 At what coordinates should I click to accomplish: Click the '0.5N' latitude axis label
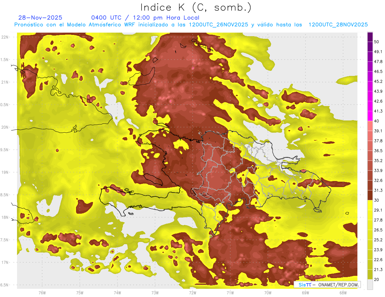tap(4, 105)
